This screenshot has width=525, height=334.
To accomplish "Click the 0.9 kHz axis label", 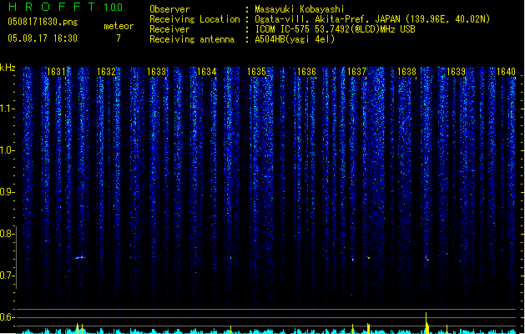I will [7, 192].
